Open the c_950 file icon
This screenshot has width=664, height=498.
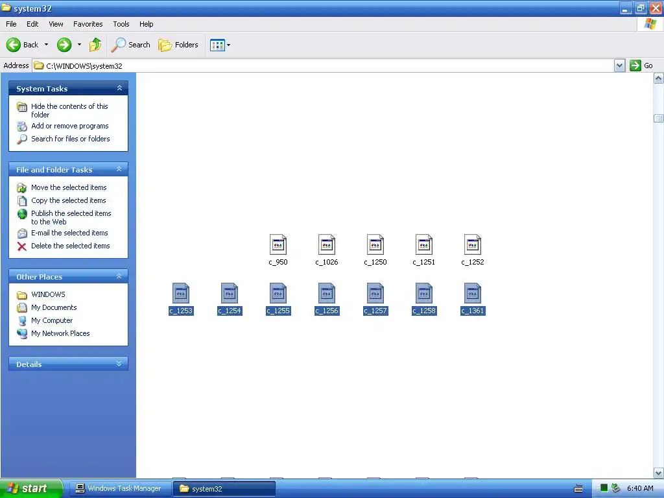click(x=278, y=244)
